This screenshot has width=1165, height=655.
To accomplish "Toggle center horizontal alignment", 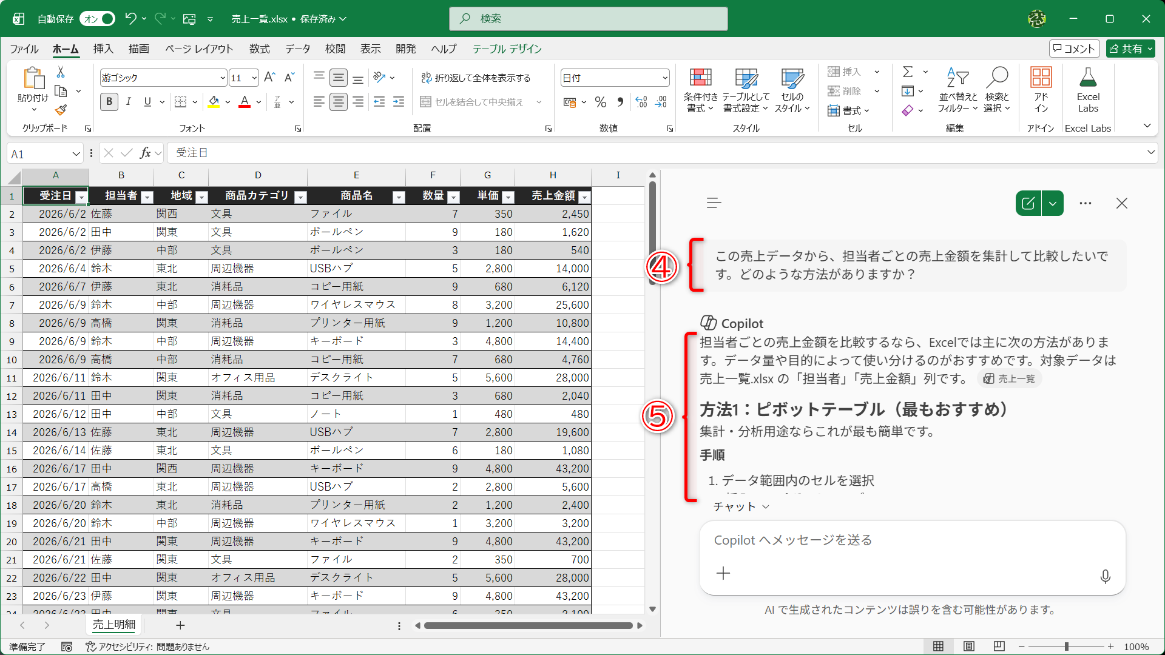I will click(339, 102).
